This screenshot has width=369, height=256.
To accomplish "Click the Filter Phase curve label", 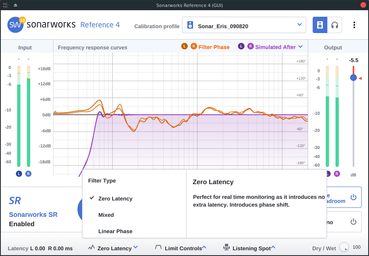I will click(214, 47).
